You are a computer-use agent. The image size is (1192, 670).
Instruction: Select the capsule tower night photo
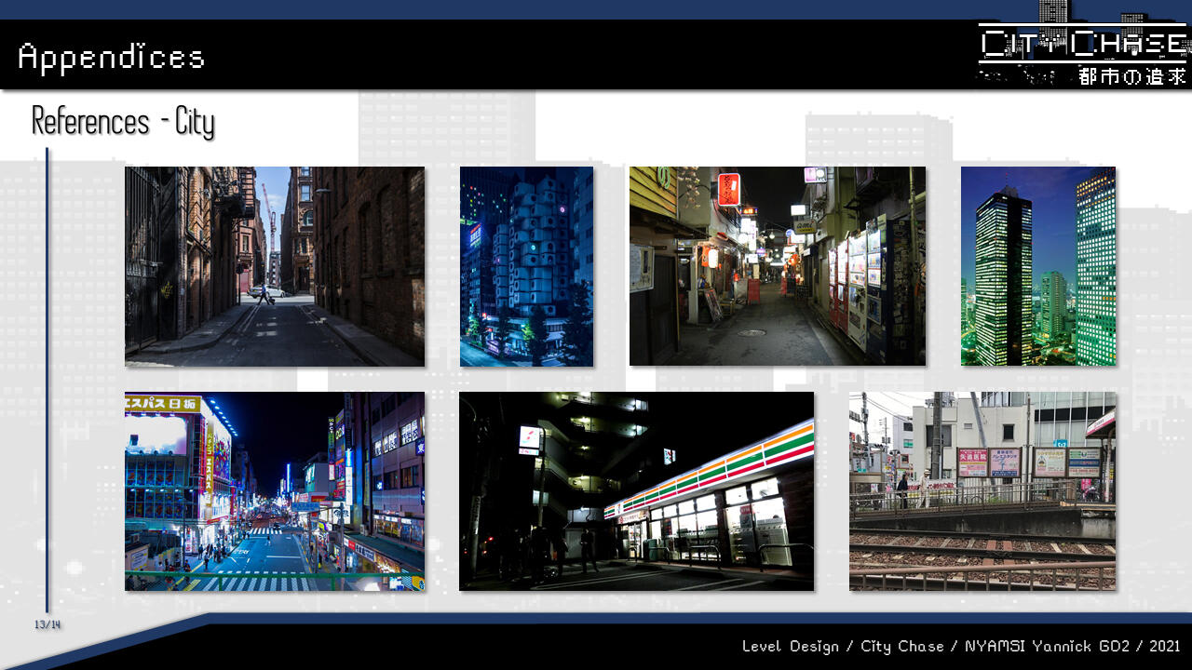pyautogui.click(x=526, y=266)
